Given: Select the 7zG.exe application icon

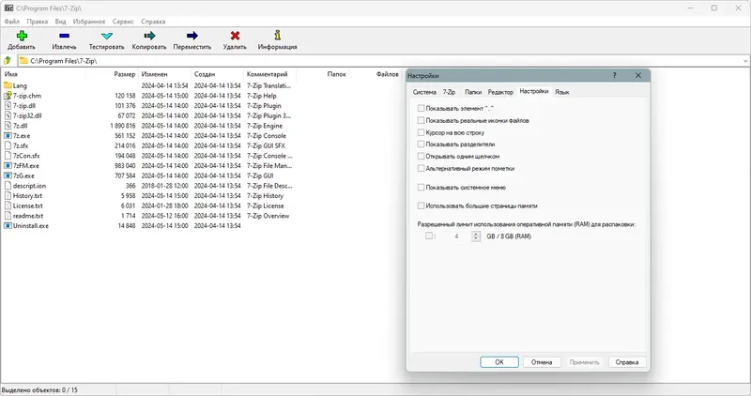Looking at the screenshot, I should (x=8, y=175).
